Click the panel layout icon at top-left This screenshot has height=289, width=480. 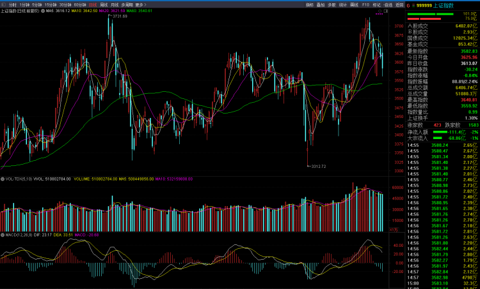(x=3, y=4)
